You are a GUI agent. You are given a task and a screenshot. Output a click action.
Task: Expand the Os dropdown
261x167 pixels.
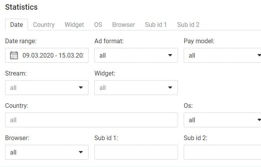pyautogui.click(x=223, y=120)
